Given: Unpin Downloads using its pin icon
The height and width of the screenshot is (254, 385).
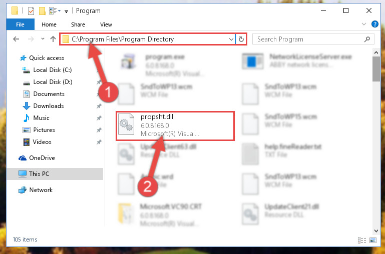Looking at the screenshot, I should (x=99, y=106).
